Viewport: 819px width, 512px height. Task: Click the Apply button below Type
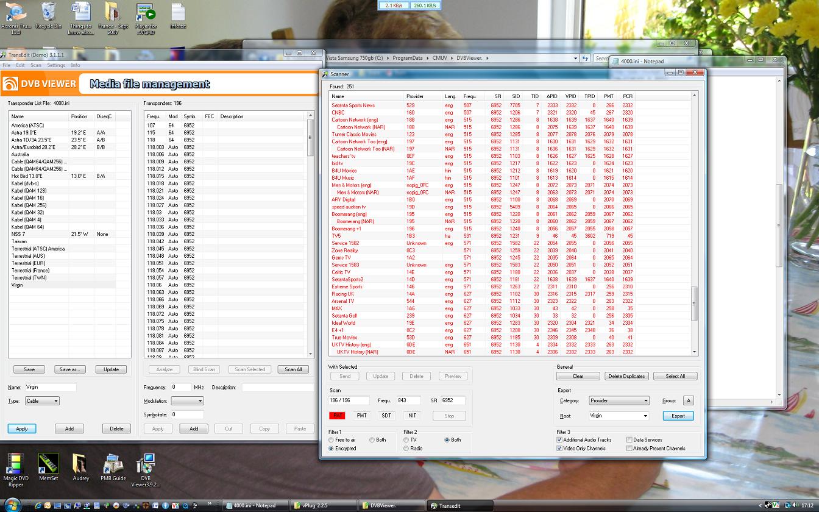pyautogui.click(x=22, y=428)
